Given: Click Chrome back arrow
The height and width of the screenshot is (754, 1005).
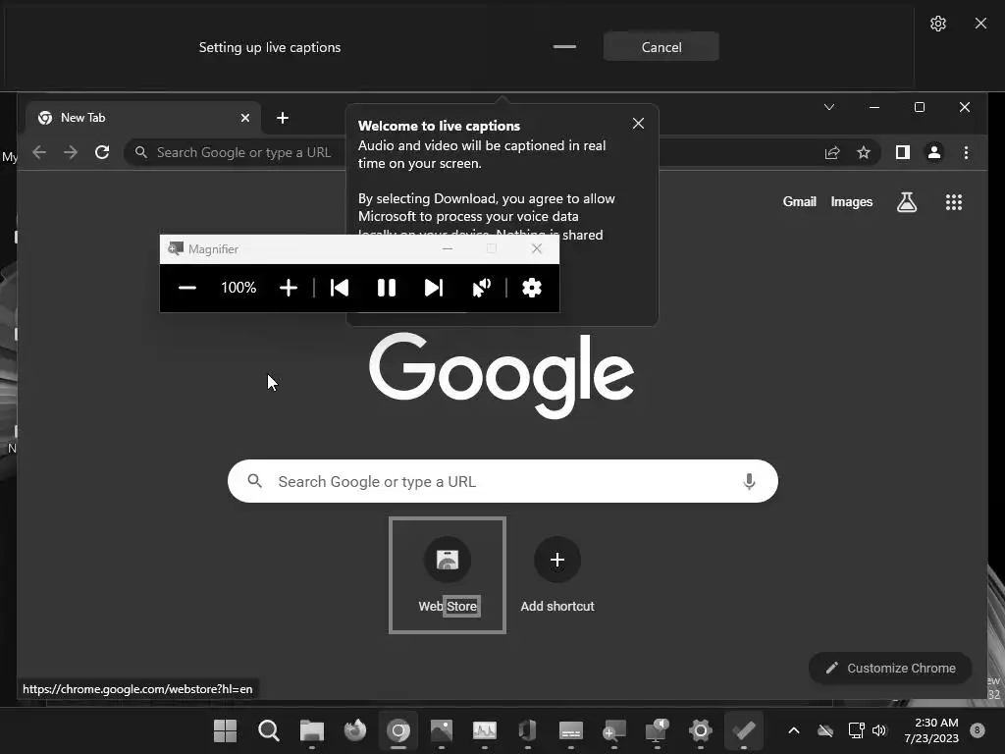Looking at the screenshot, I should click(39, 152).
